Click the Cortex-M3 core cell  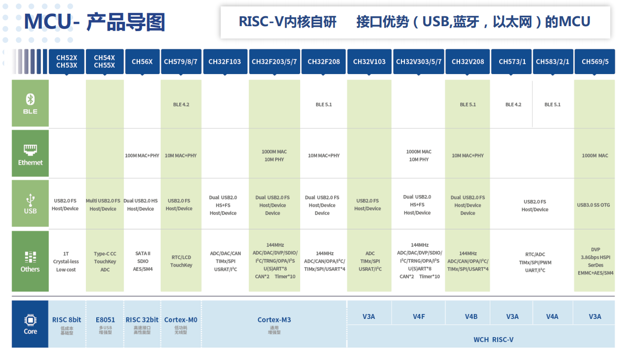pos(274,323)
